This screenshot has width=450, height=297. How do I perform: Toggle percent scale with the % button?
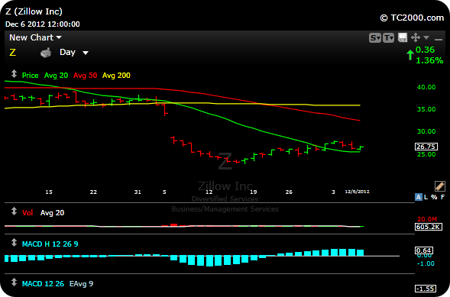[434, 197]
